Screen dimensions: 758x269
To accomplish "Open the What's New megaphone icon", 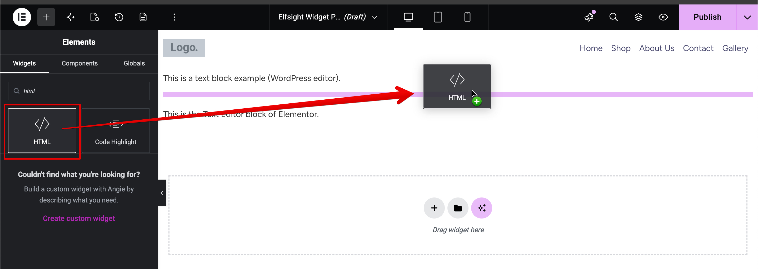I will tap(589, 17).
